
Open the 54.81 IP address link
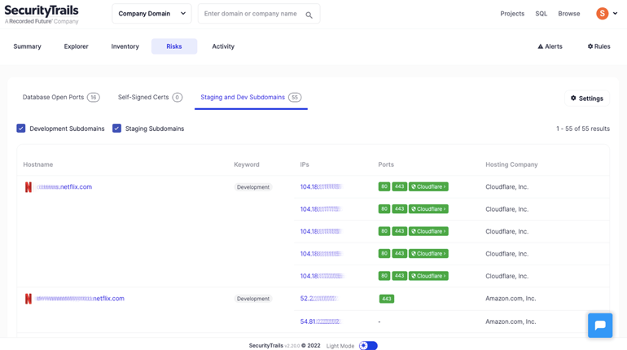click(320, 322)
